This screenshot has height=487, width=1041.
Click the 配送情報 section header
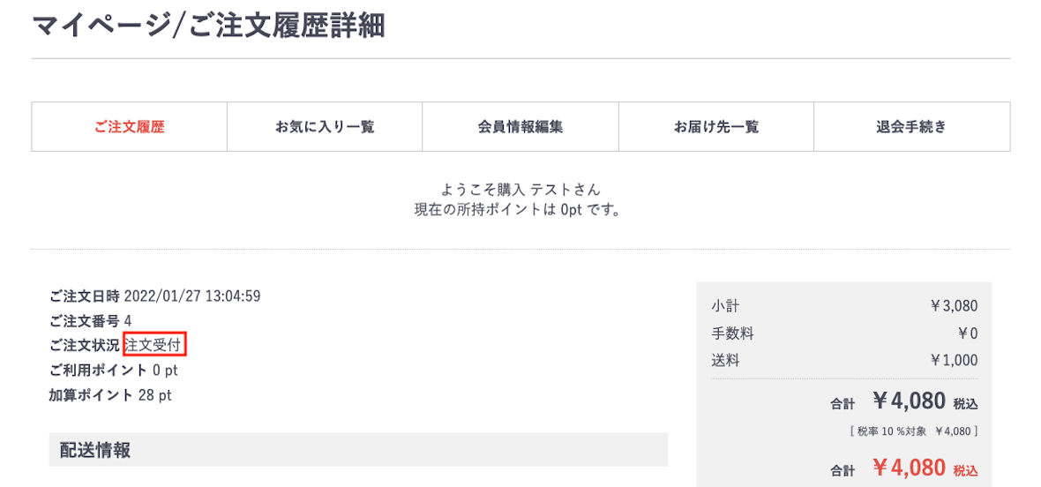click(95, 450)
